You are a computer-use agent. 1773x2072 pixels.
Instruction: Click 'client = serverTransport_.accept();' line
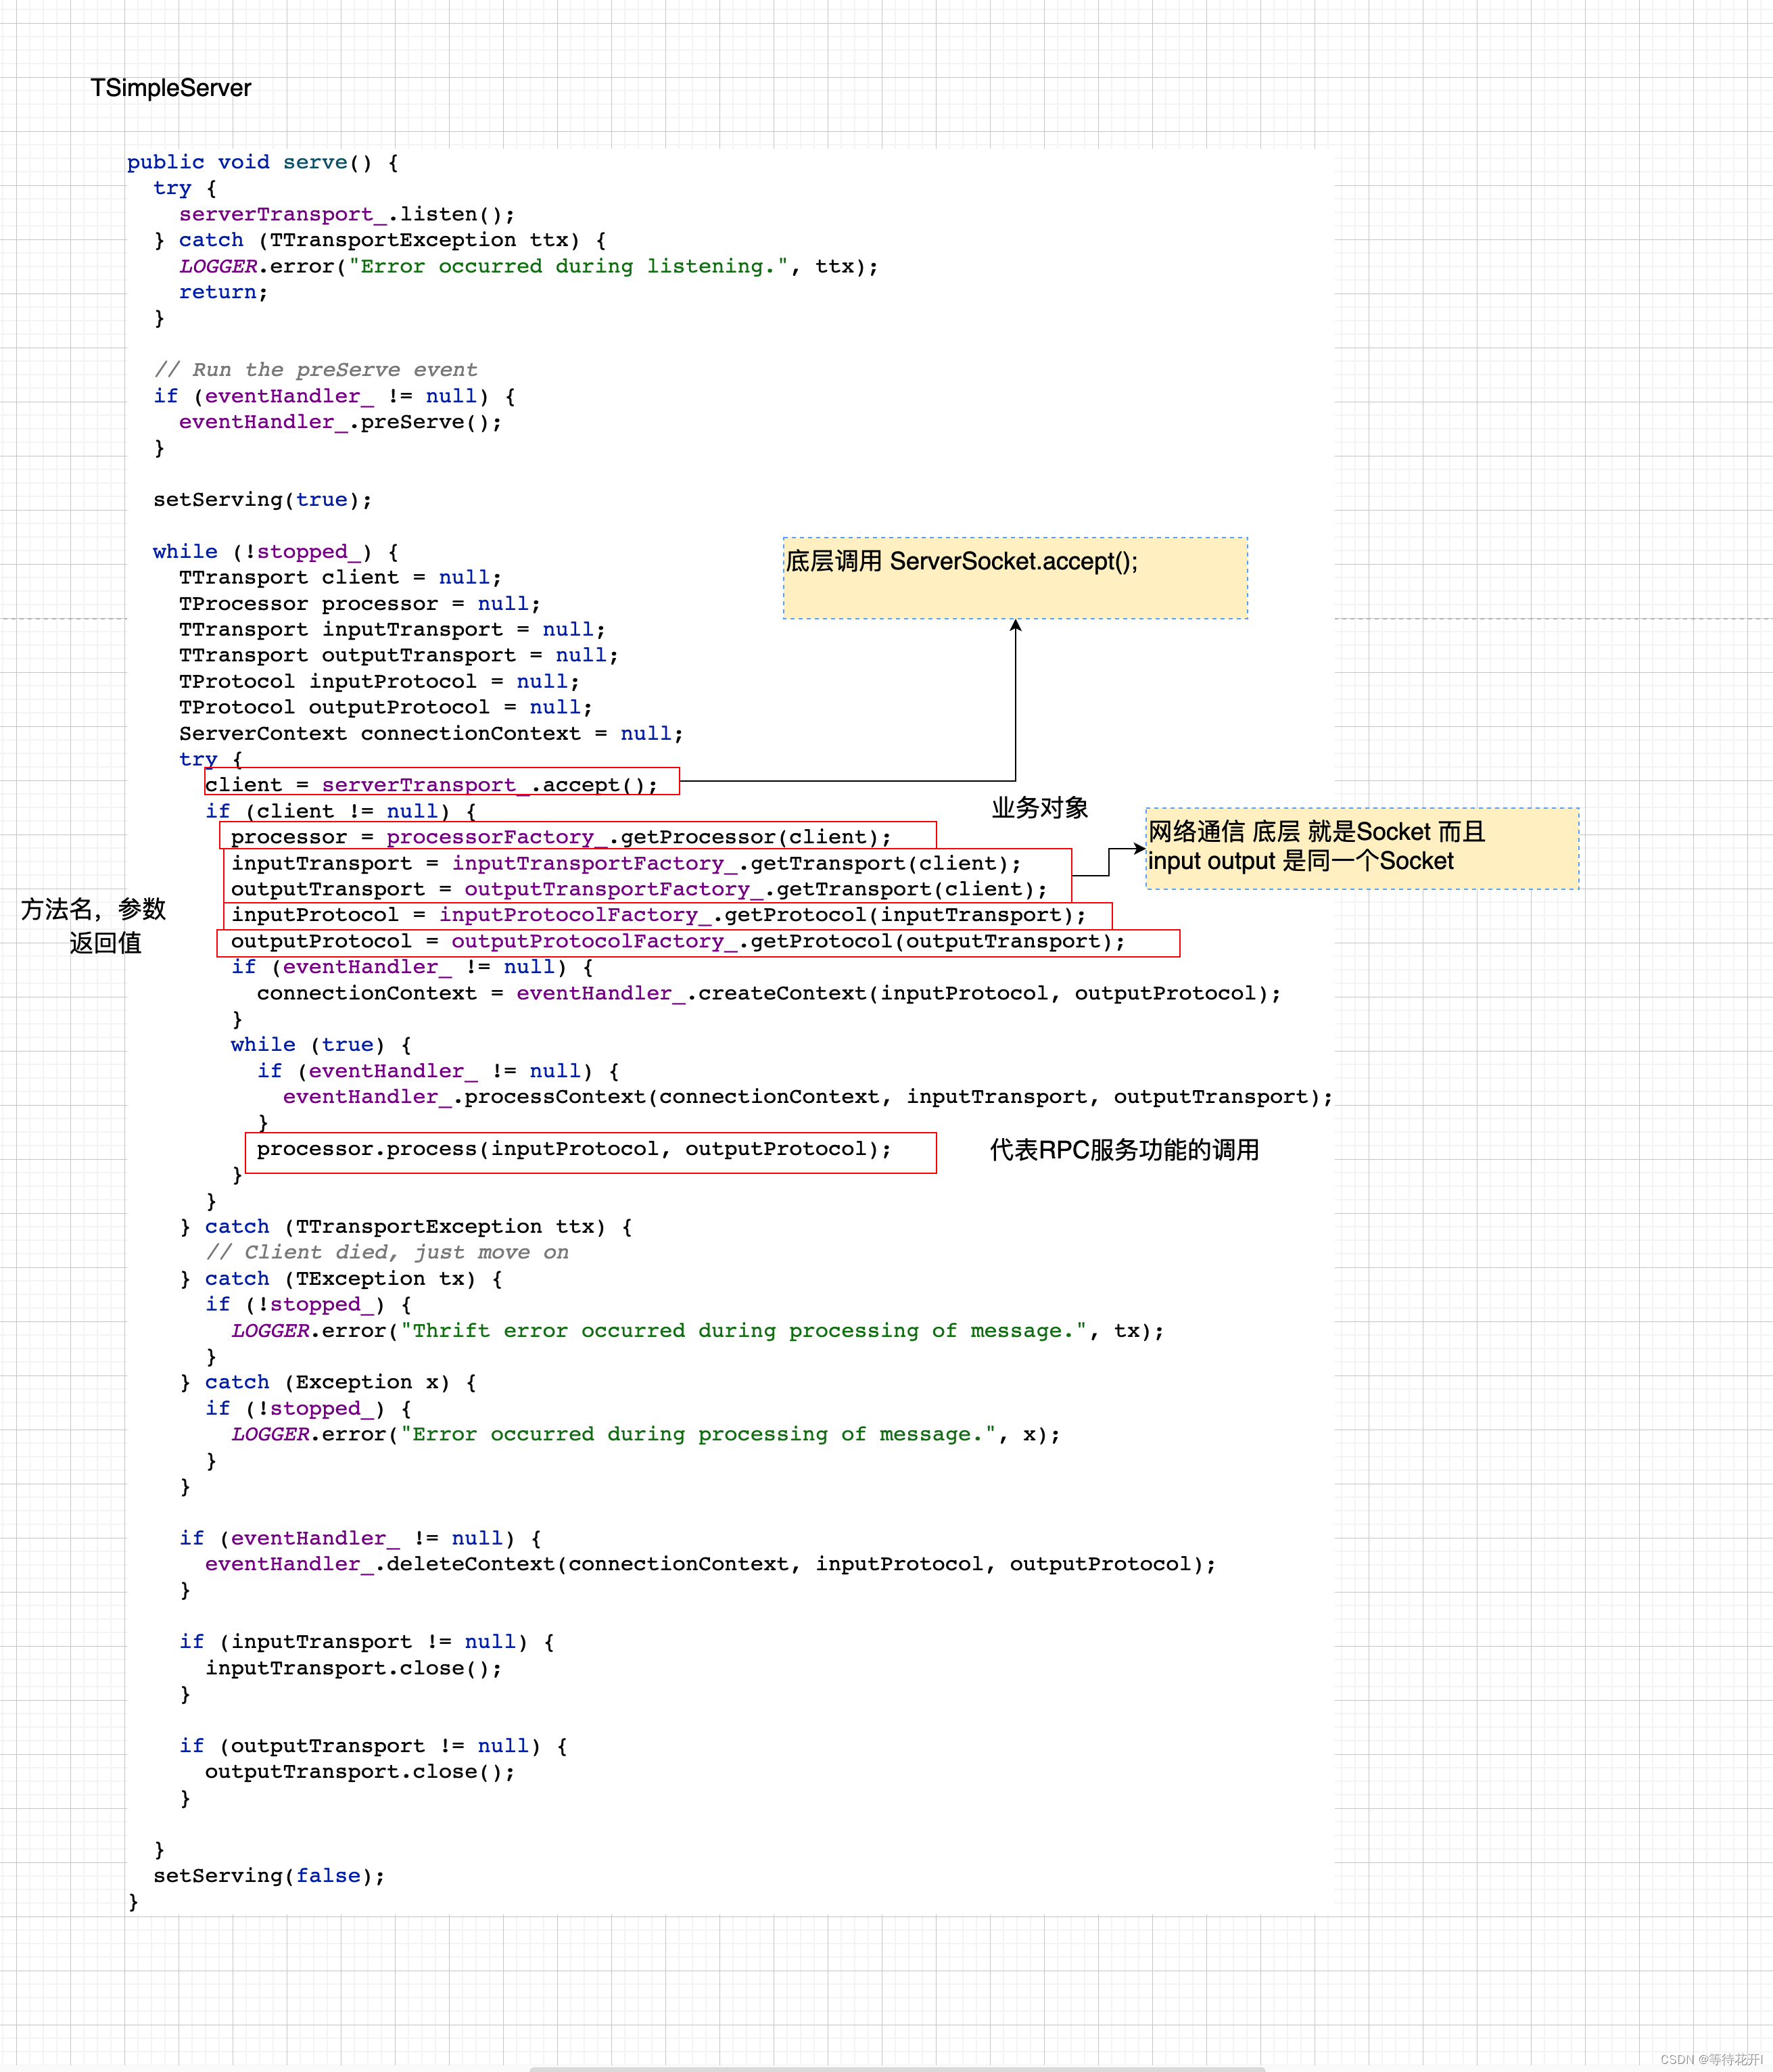(432, 785)
